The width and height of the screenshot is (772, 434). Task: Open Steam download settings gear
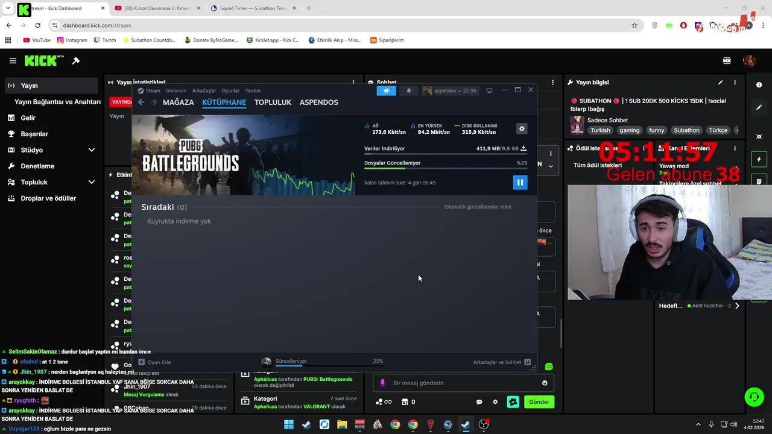[x=522, y=128]
